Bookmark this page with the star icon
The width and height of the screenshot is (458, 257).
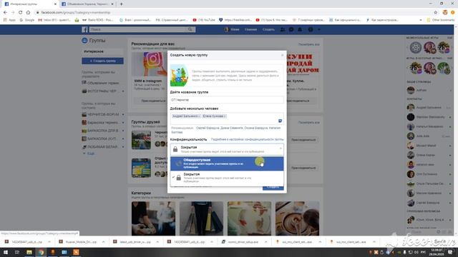[436, 12]
